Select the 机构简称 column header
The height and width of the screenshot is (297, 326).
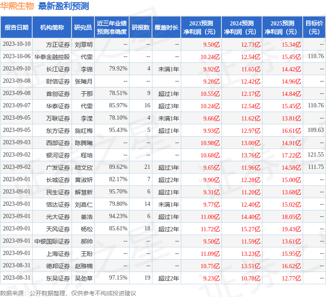(52, 27)
